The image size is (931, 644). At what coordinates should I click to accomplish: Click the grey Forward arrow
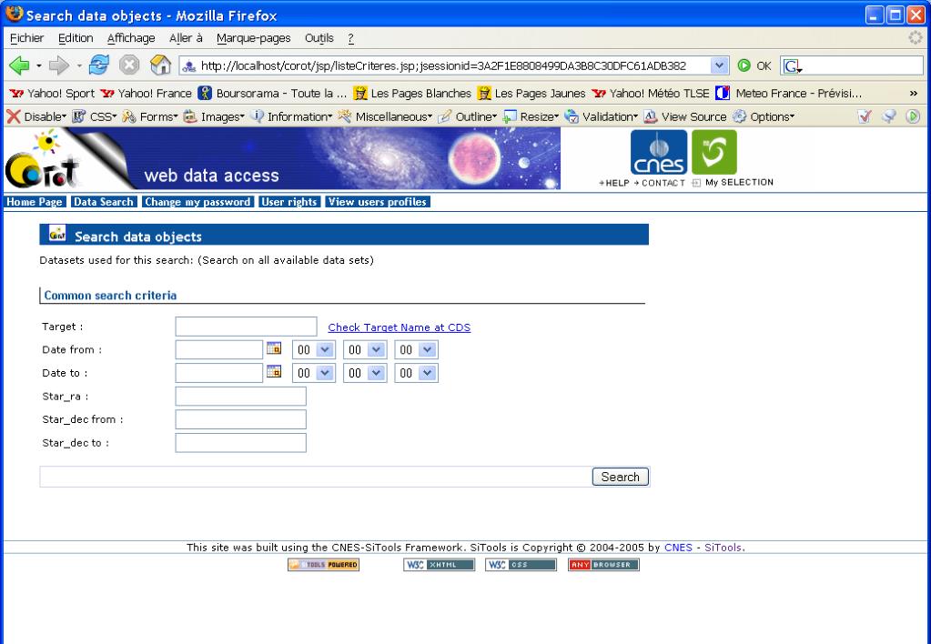(x=59, y=65)
